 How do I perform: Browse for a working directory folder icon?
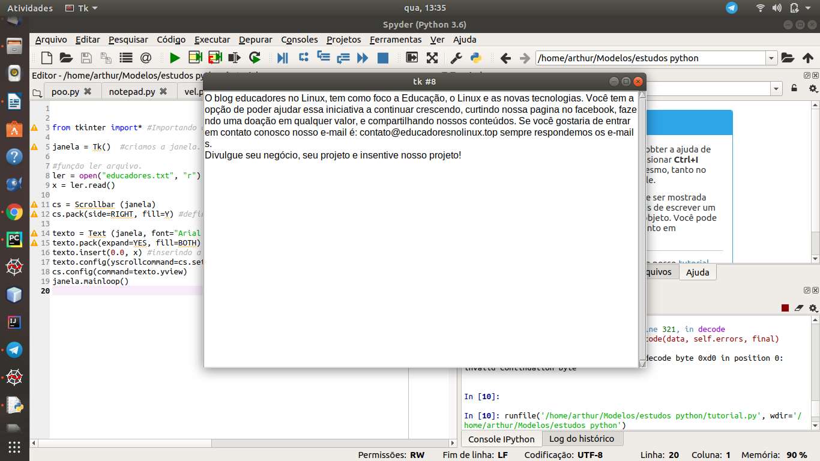pos(788,58)
